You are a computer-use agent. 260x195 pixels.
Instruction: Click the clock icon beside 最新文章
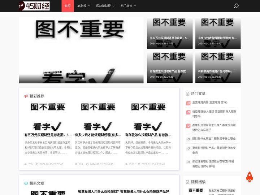[x=26, y=183]
